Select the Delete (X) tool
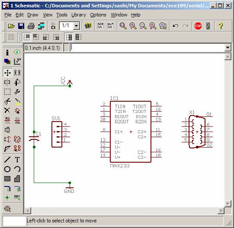 point(7,110)
